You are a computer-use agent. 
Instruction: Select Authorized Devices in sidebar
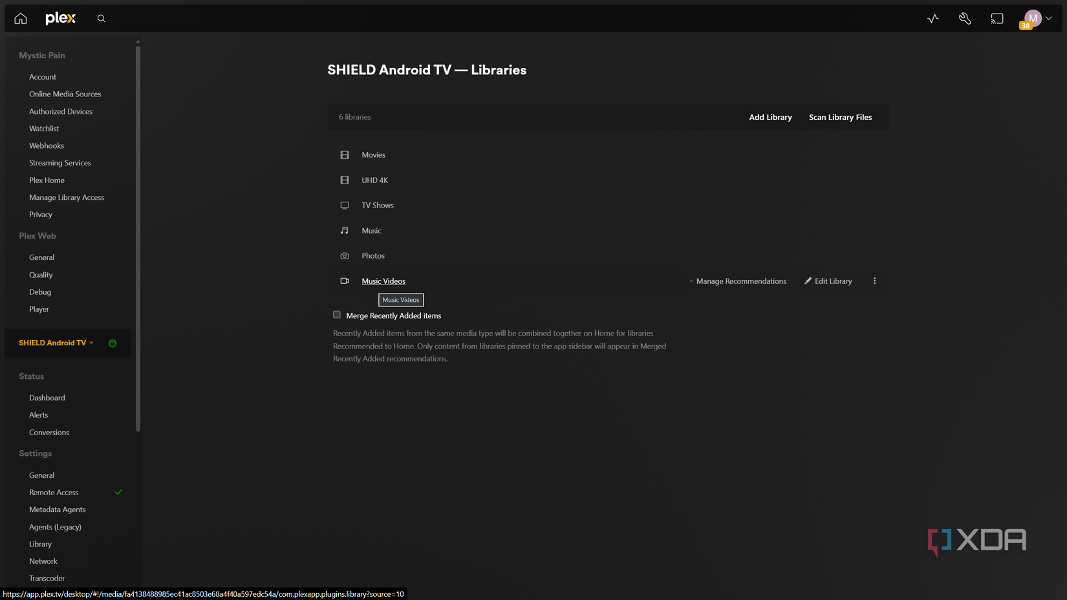61,111
